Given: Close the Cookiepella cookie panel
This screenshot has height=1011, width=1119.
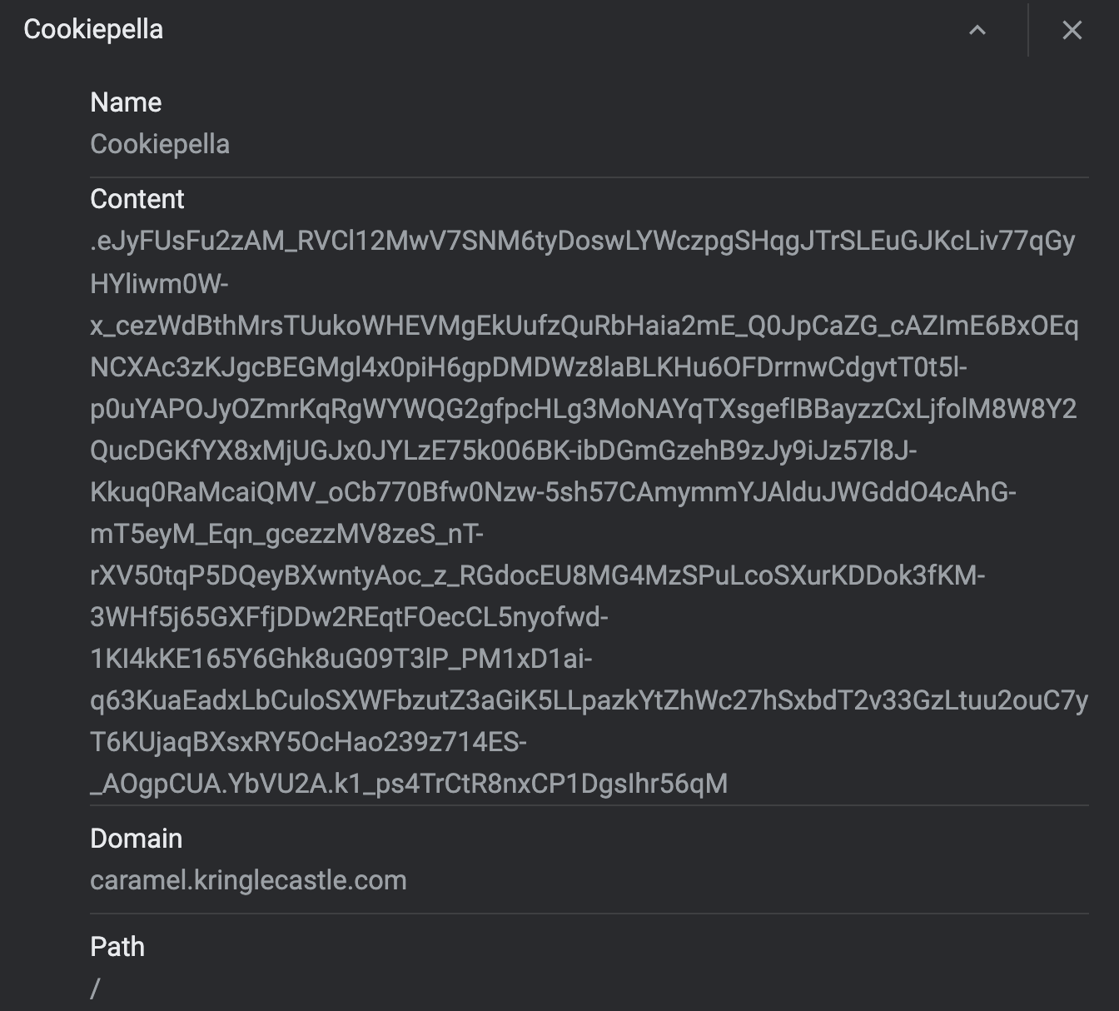Looking at the screenshot, I should tap(1072, 31).
